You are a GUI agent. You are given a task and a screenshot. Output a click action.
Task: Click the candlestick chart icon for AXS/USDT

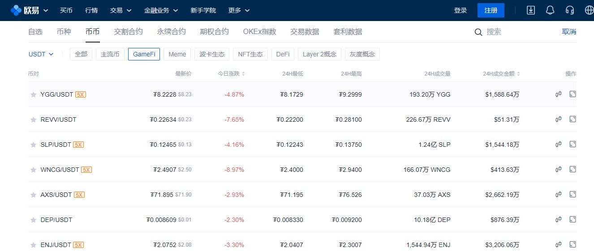(x=558, y=195)
